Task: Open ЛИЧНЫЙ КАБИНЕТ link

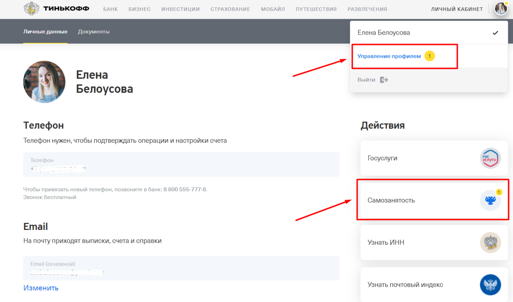Action: tap(457, 9)
